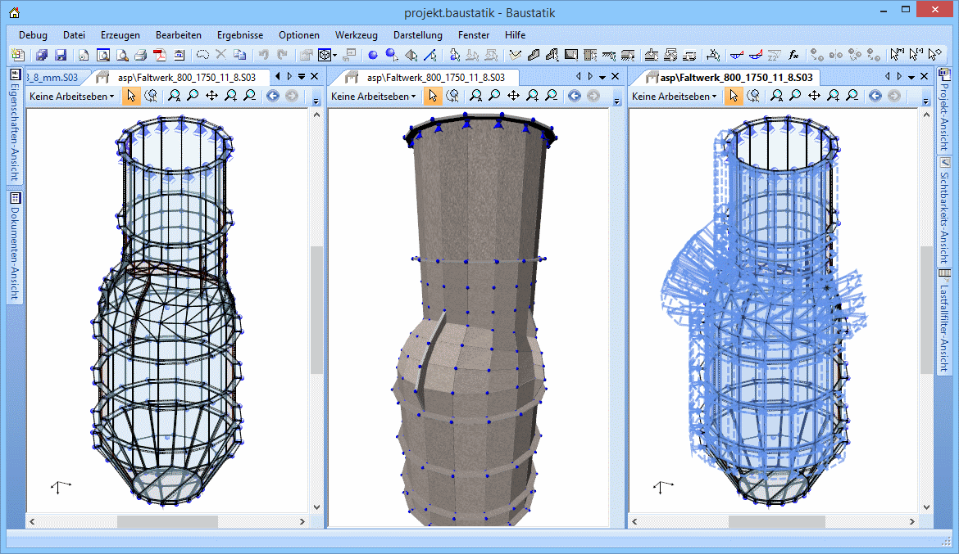Click the rotate view tool in right view toolbar
Screen dimensions: 959x554
(752, 96)
